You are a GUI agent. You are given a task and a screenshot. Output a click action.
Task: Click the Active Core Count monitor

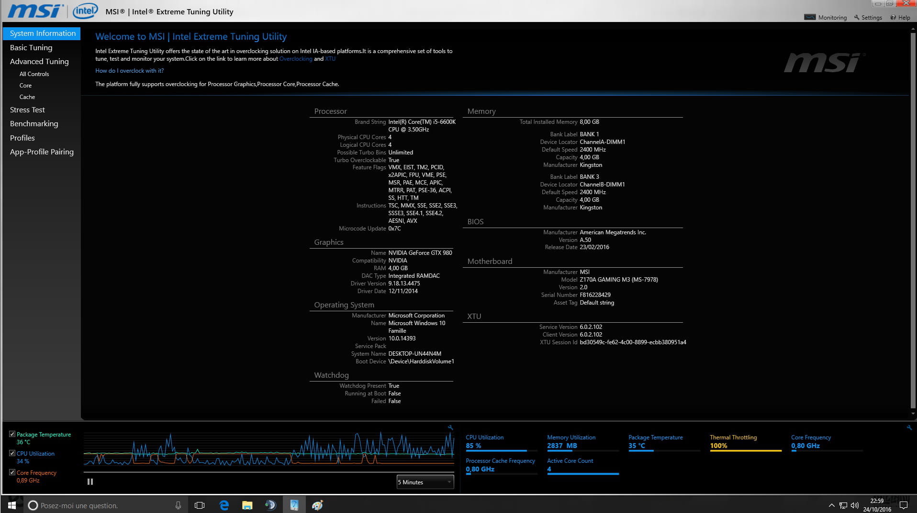582,468
